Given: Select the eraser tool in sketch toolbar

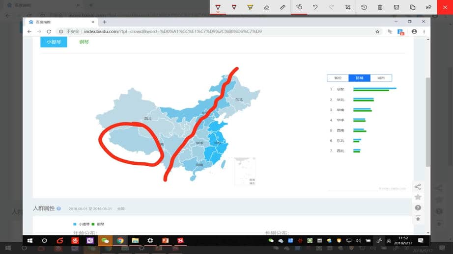Looking at the screenshot, I should [x=266, y=7].
